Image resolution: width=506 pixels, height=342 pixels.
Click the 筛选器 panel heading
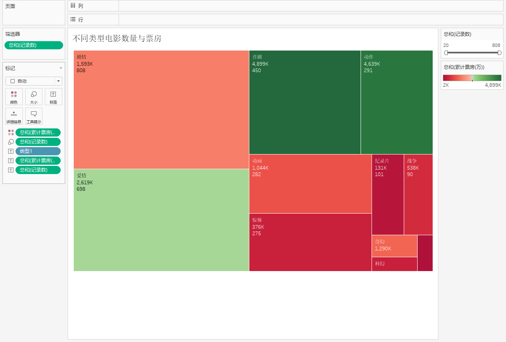13,34
